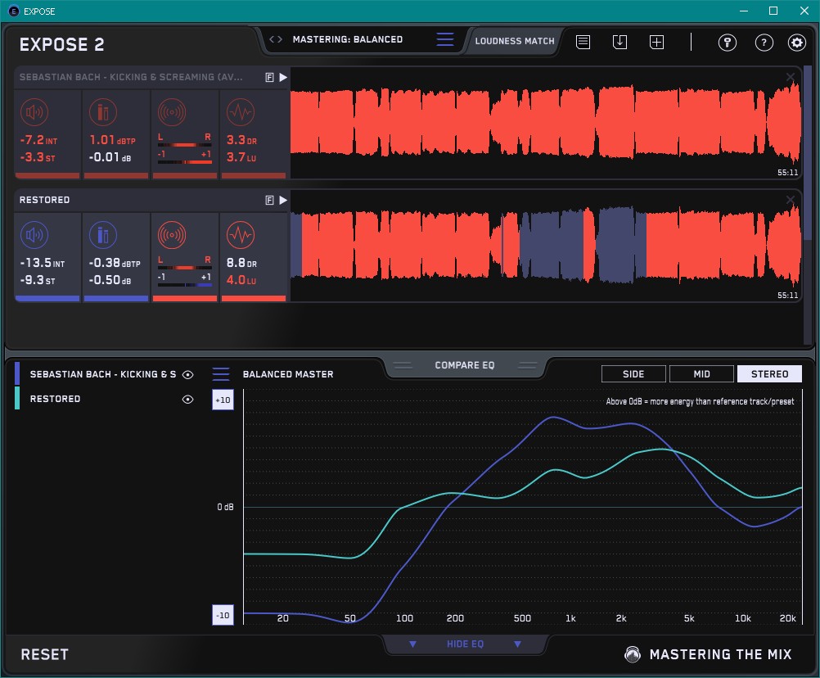Image resolution: width=820 pixels, height=678 pixels.
Task: Click stereo field icon on Sebastian Bach track
Action: 171,112
